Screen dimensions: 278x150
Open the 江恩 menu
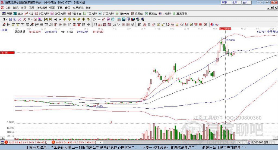(x=31, y=8)
